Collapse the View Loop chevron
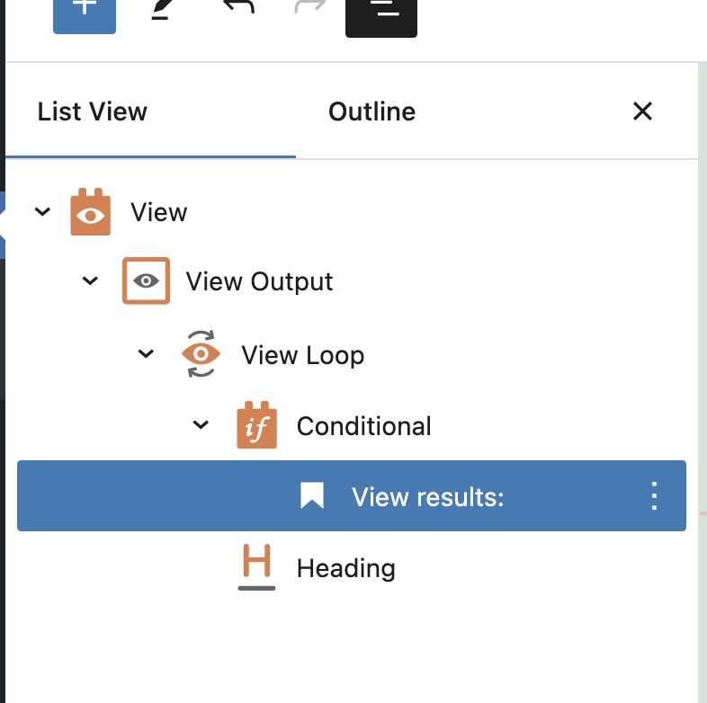 coord(146,354)
